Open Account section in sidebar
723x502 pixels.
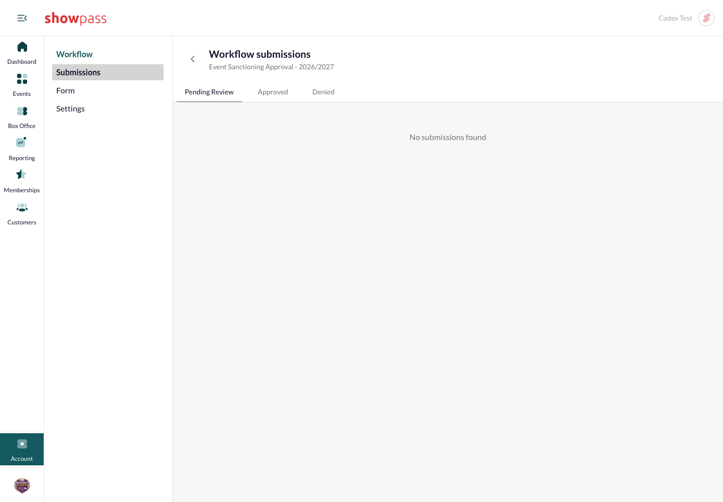click(x=22, y=449)
